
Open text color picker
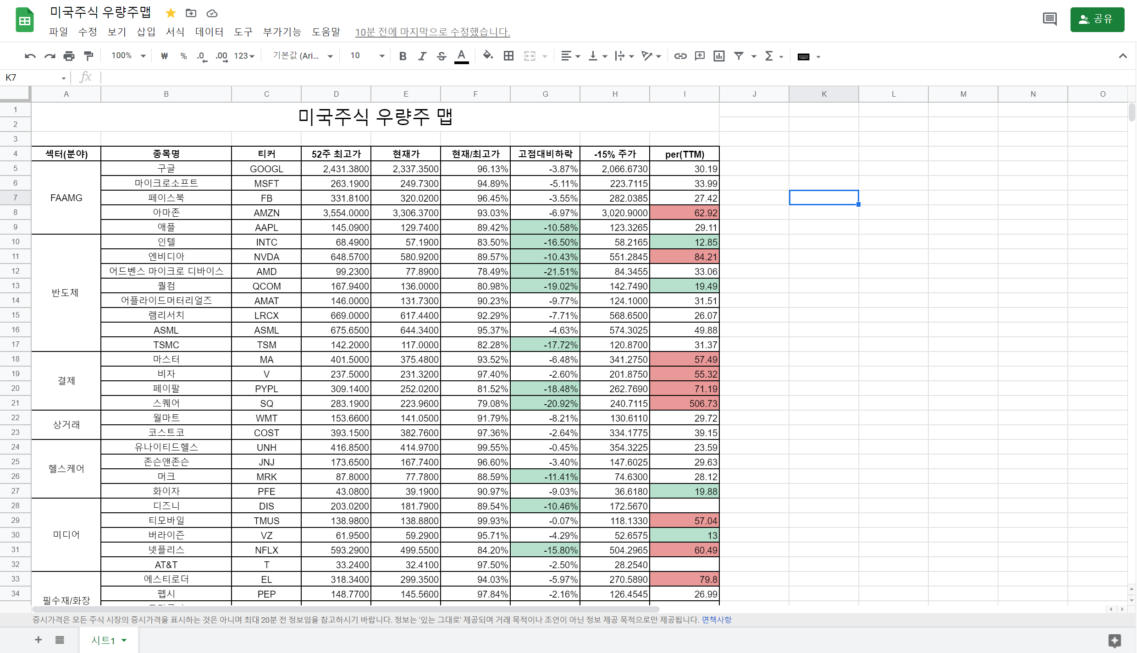pyautogui.click(x=461, y=56)
